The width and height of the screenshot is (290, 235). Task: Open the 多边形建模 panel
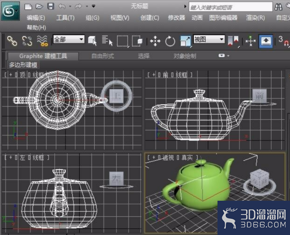[23, 65]
